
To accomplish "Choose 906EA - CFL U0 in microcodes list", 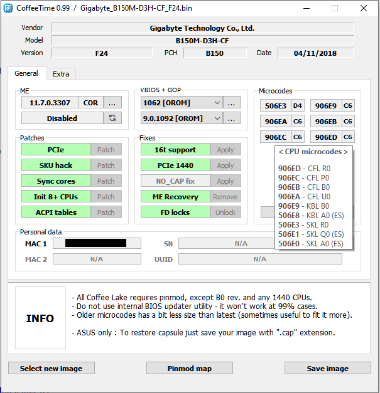I will coord(304,197).
